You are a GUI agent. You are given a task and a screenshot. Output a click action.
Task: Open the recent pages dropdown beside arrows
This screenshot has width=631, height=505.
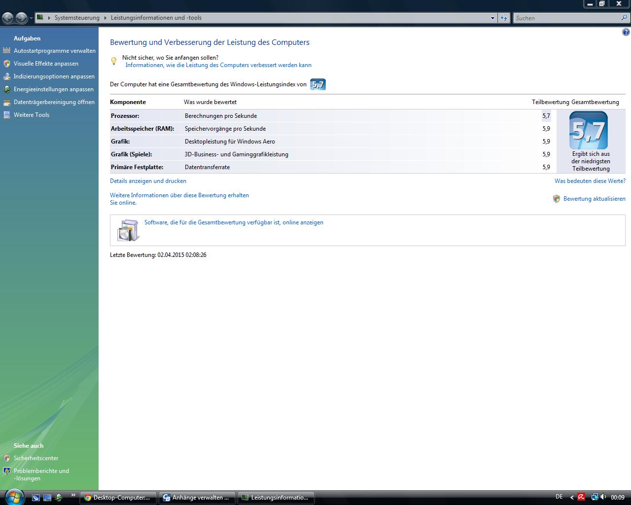(x=31, y=18)
